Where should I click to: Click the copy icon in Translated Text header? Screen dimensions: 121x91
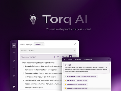[x=63, y=57]
